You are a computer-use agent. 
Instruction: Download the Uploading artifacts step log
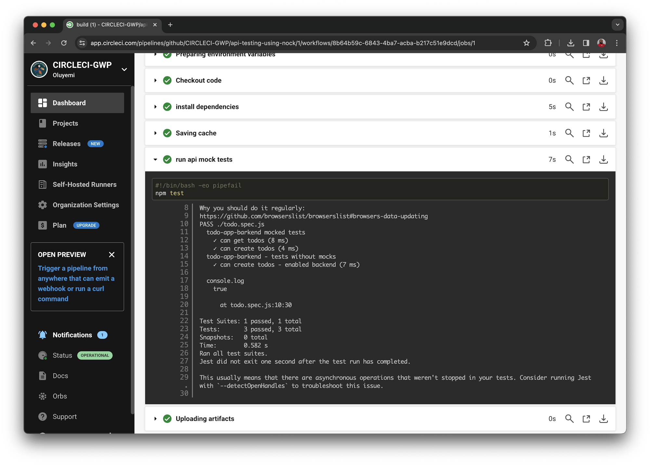tap(604, 419)
